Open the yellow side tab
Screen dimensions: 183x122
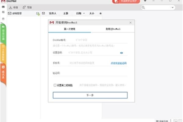coord(3,53)
